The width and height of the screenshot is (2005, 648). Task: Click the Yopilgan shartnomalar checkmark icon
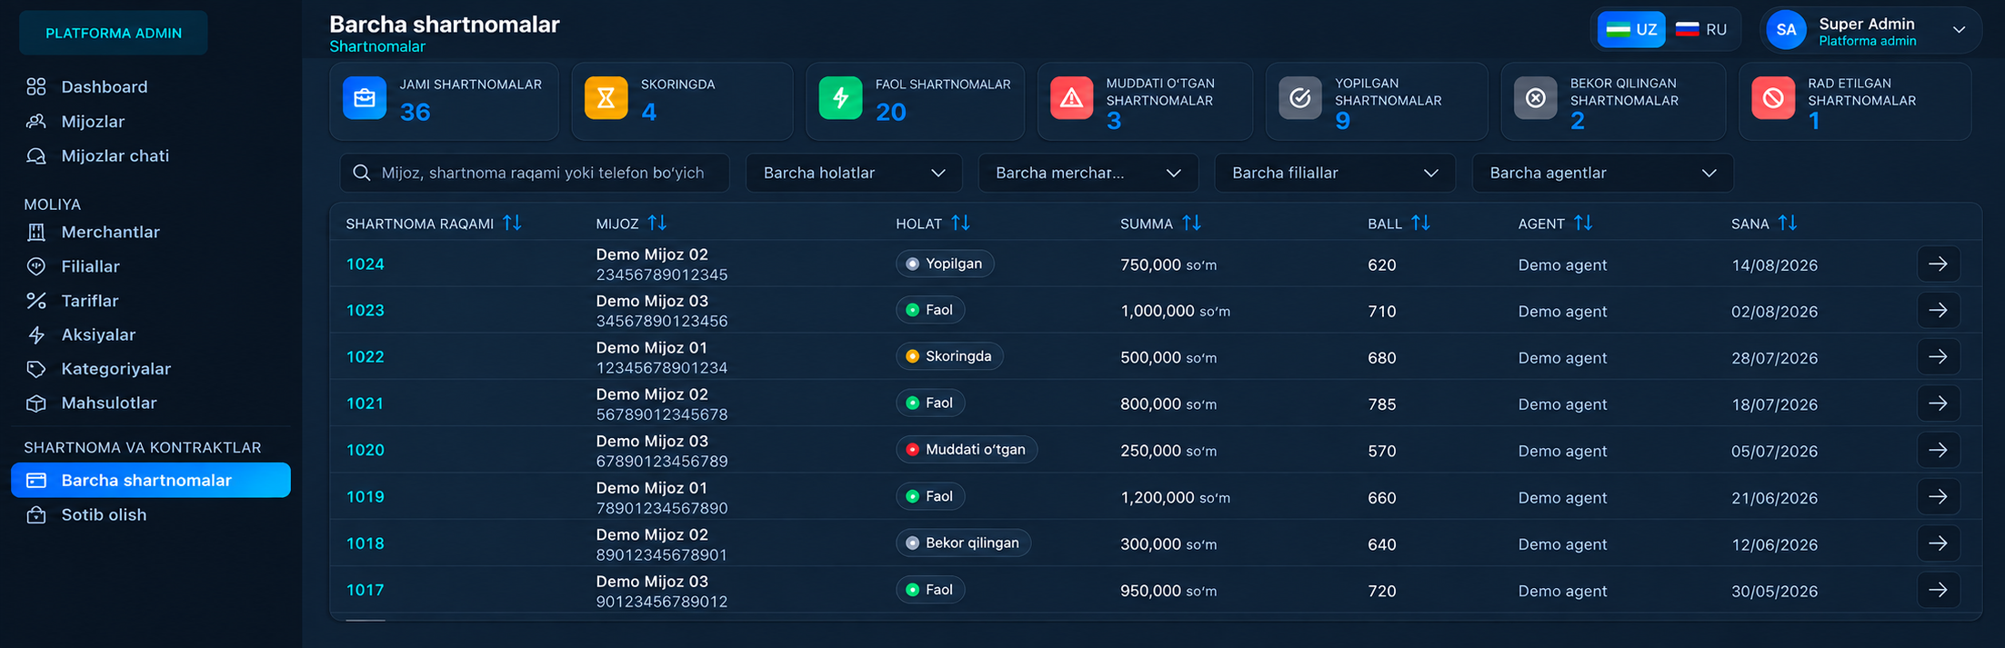coord(1300,98)
